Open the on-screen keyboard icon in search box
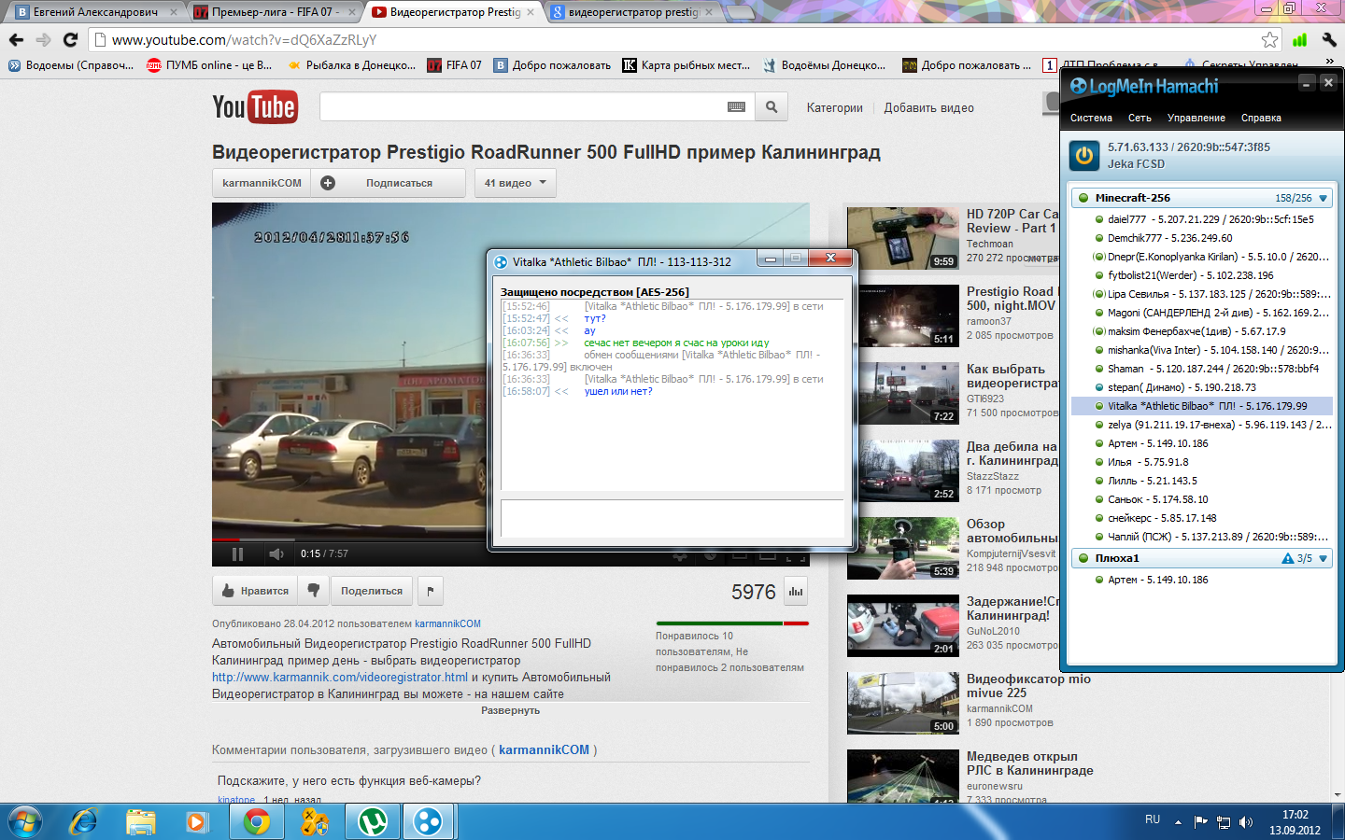The width and height of the screenshot is (1345, 840). pyautogui.click(x=736, y=107)
